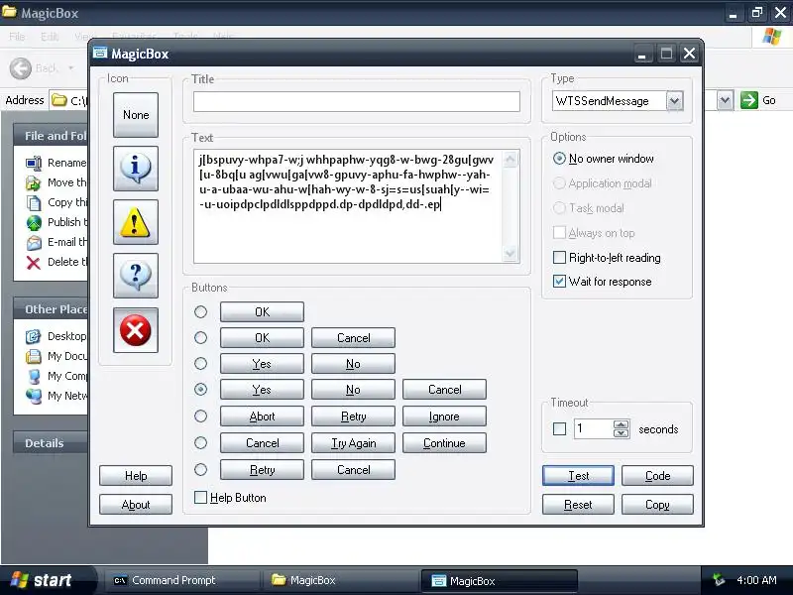Switch to MagicBox folder taskbar item

(340, 580)
